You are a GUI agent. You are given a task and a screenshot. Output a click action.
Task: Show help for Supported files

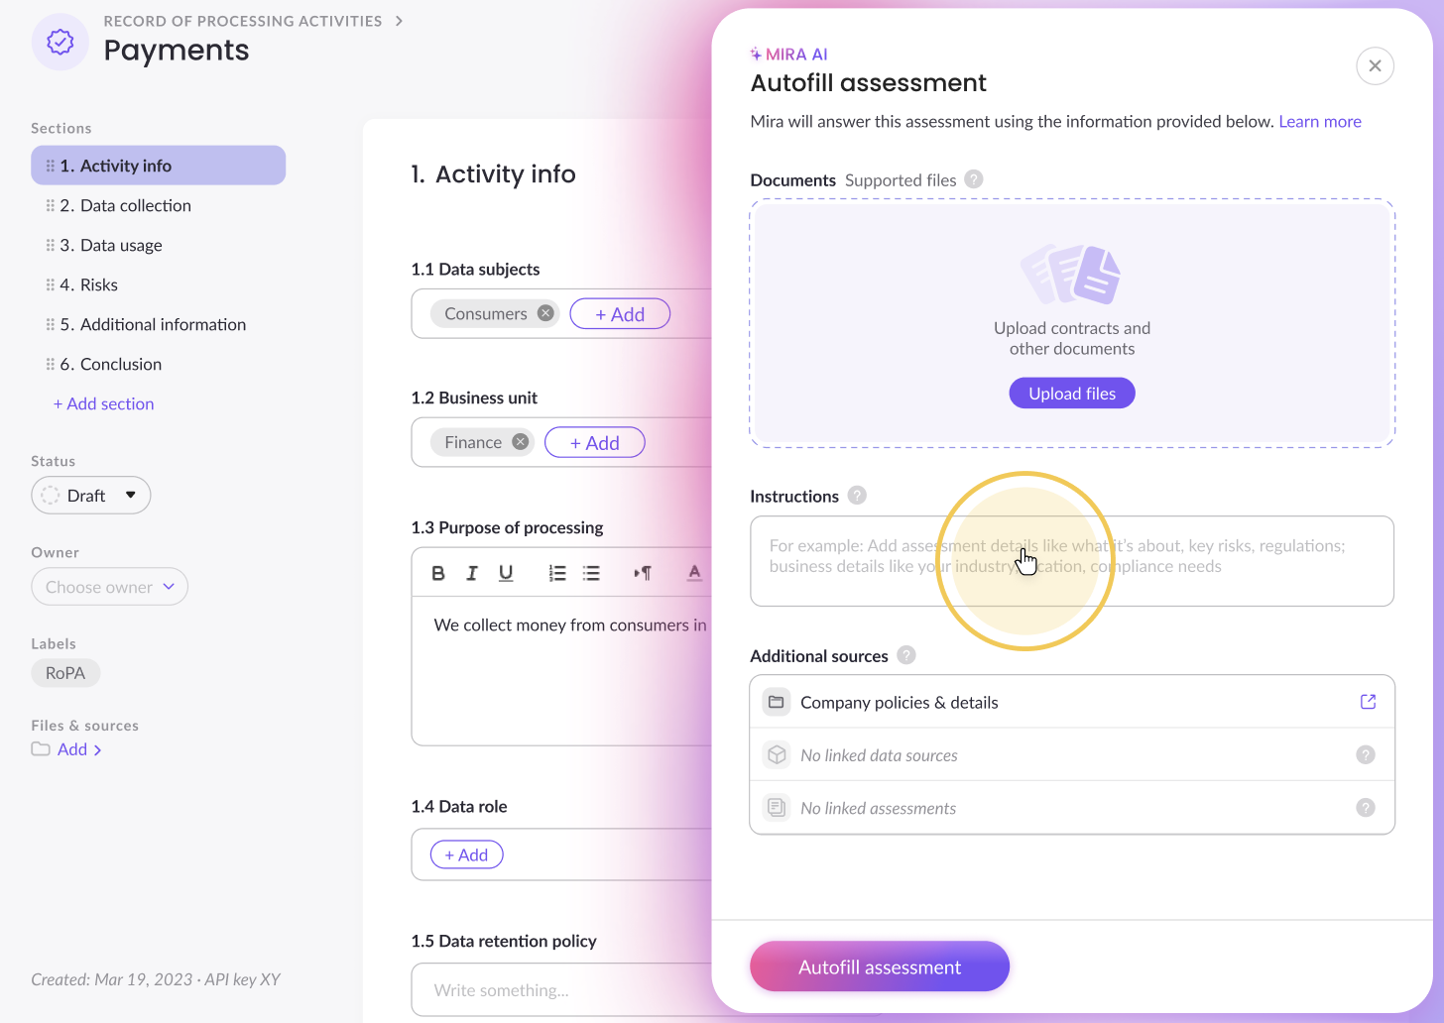point(974,179)
